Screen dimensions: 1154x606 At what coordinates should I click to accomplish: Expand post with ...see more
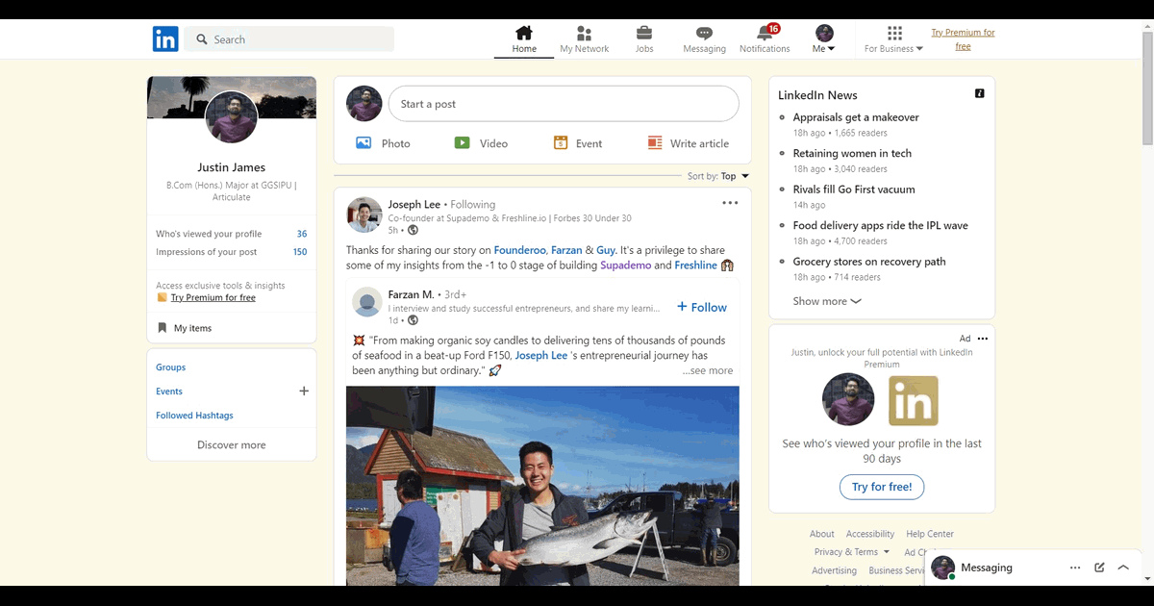click(708, 370)
